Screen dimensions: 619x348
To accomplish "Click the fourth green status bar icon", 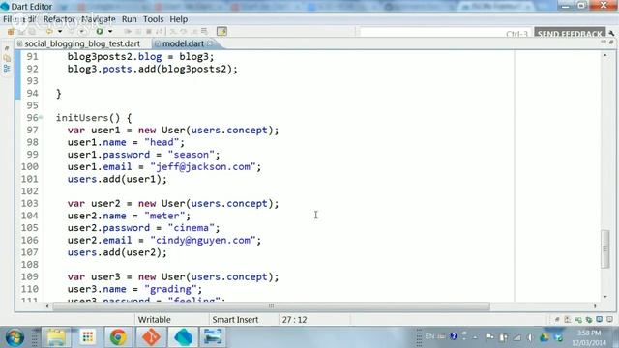I will pyautogui.click(x=589, y=320).
